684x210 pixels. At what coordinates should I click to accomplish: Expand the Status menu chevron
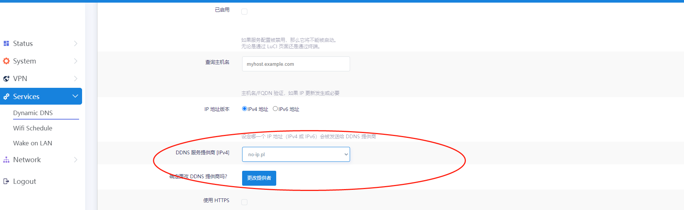75,43
